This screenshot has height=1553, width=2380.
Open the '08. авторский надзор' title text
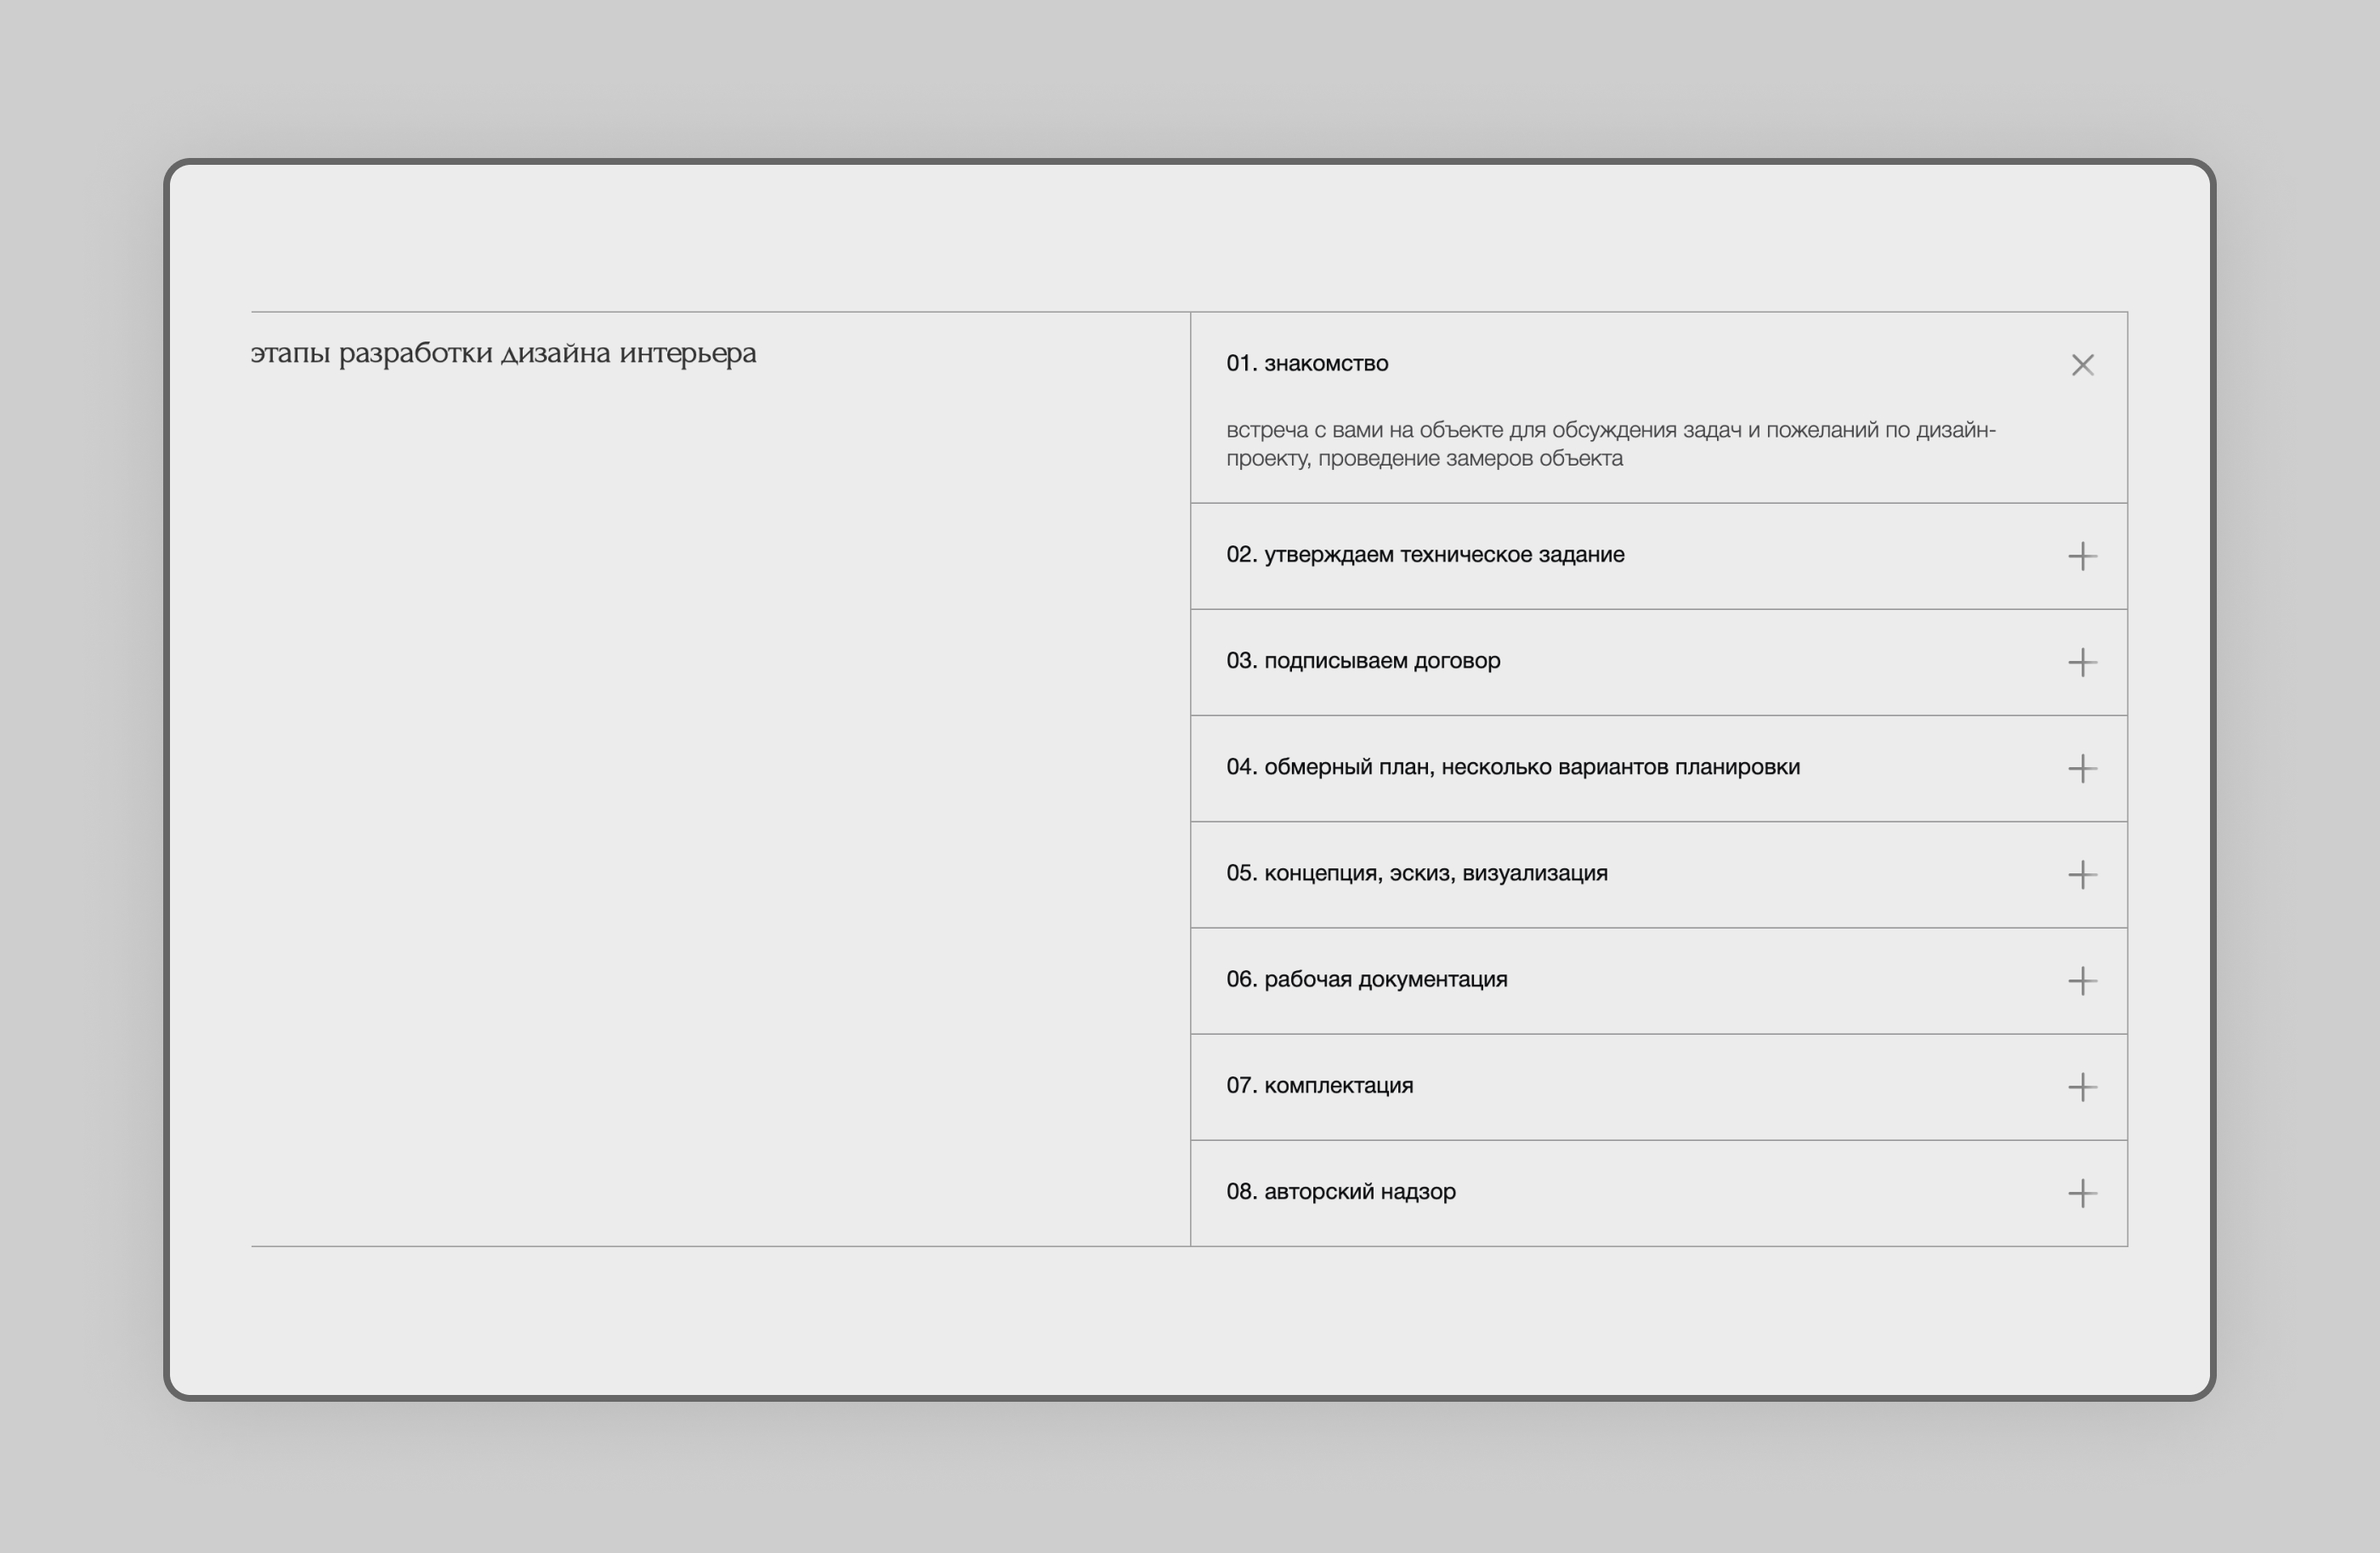1341,1191
